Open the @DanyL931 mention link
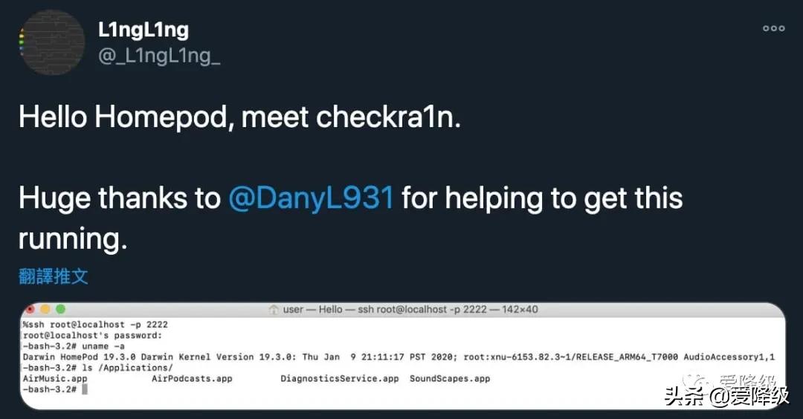 tap(310, 198)
